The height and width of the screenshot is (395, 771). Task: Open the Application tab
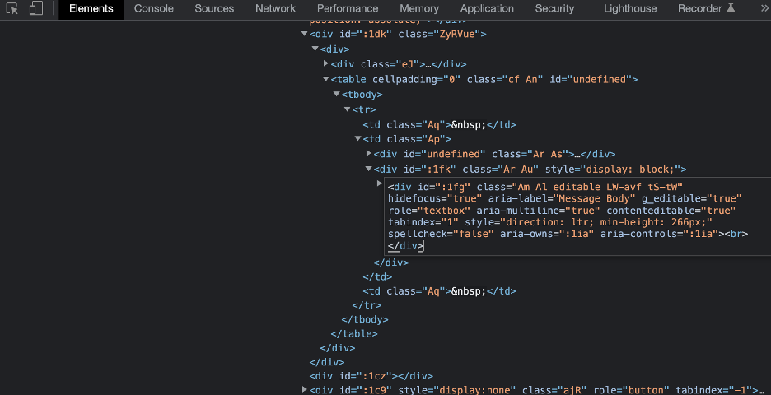[487, 8]
